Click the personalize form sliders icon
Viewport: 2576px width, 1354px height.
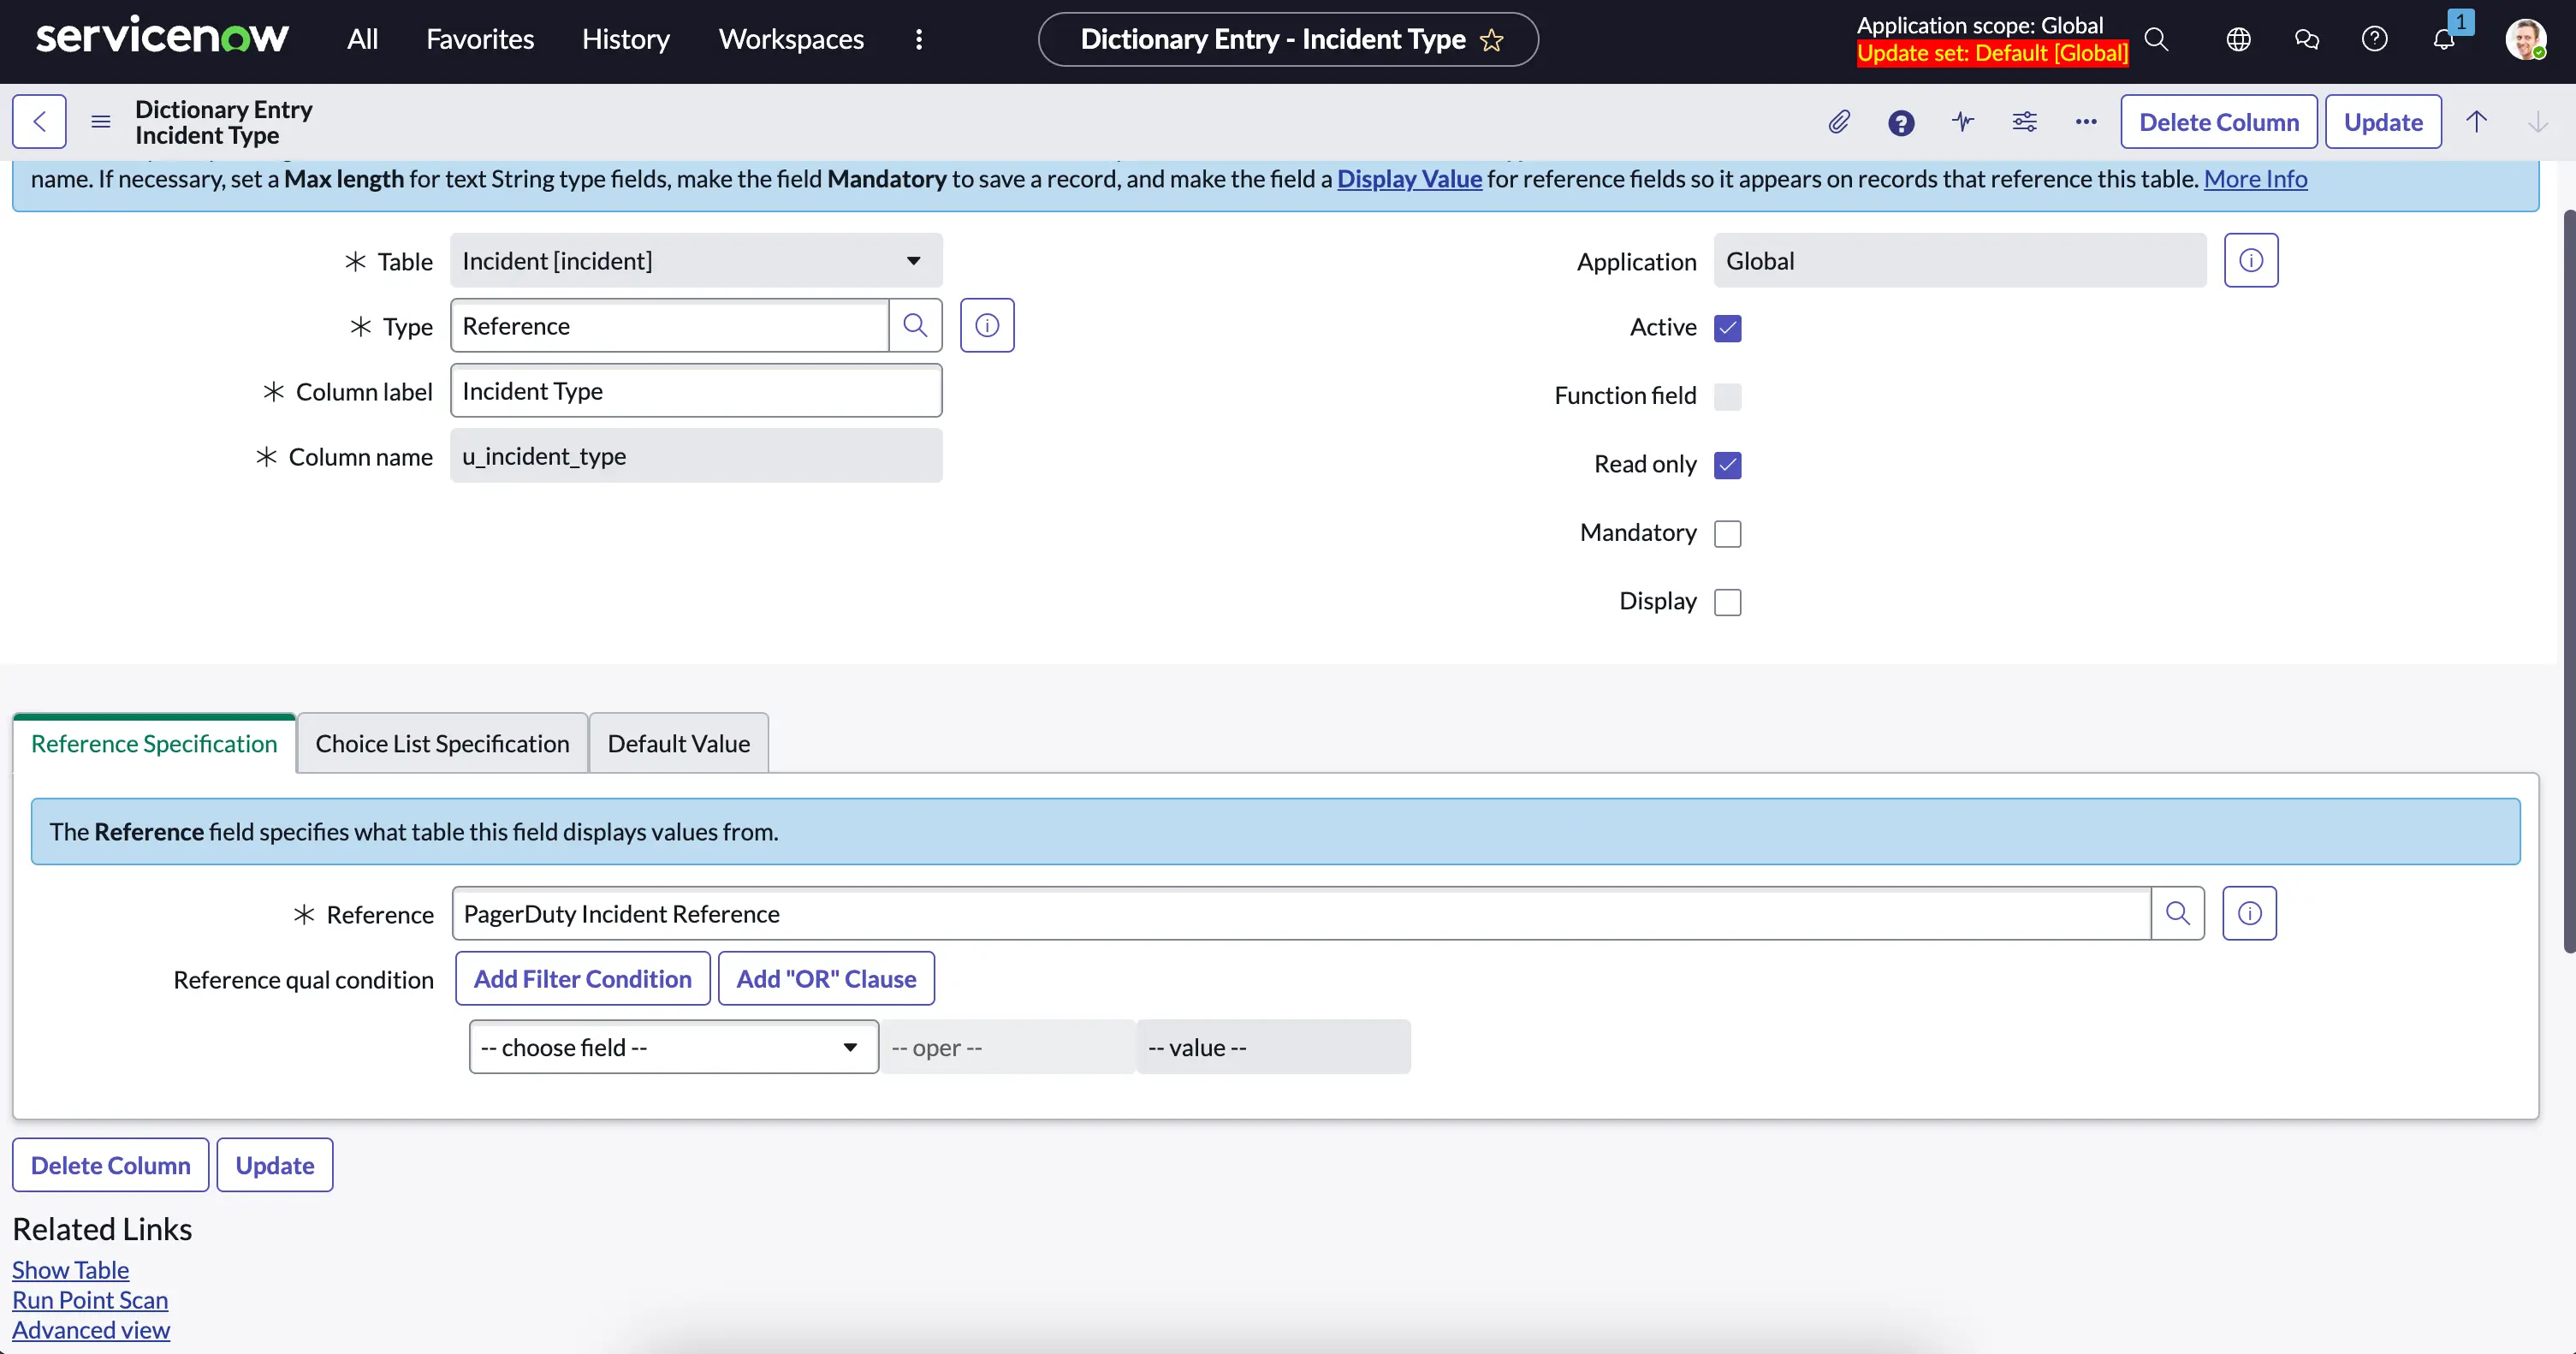tap(2024, 122)
